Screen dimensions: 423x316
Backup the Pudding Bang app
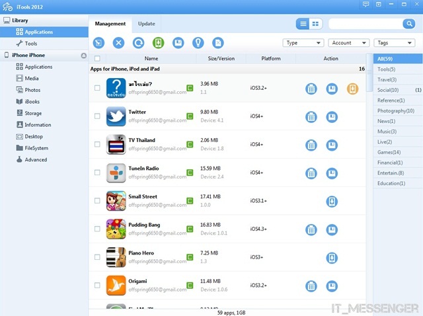(x=332, y=229)
